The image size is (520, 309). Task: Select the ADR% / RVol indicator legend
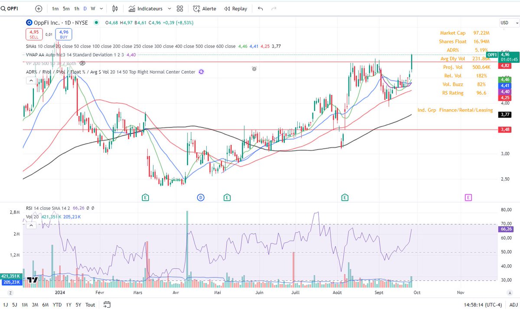[110, 72]
